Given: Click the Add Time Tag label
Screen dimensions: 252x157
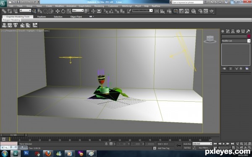Looking at the screenshot, I should pyautogui.click(x=163, y=148).
